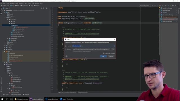This screenshot has width=180, height=101.
Task: Collapse the Http folder
Action: 6,18
